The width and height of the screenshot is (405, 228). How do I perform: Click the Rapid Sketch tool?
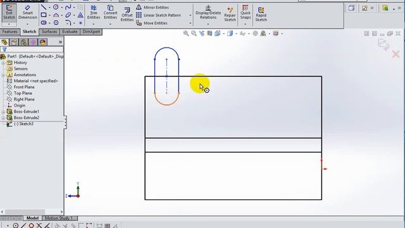pyautogui.click(x=261, y=14)
